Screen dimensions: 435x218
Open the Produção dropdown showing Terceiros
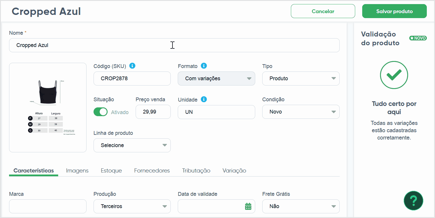pos(132,206)
